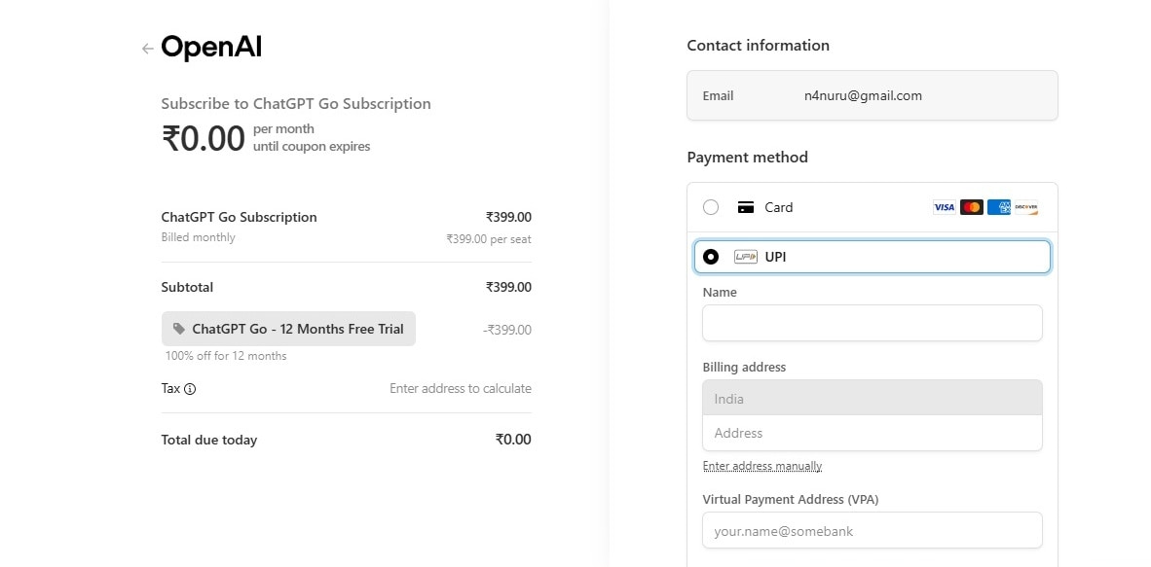This screenshot has height=567, width=1151.
Task: Click the Discover card logo
Action: [x=1025, y=207]
